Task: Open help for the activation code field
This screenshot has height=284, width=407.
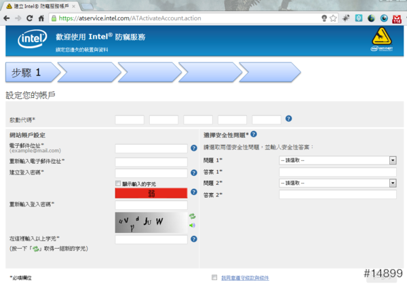Action: [x=288, y=119]
